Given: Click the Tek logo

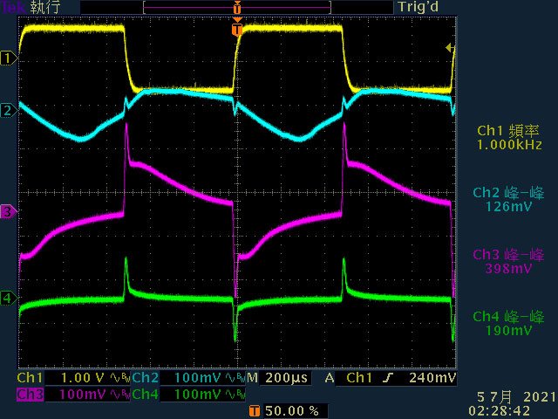Looking at the screenshot, I should pos(14,7).
